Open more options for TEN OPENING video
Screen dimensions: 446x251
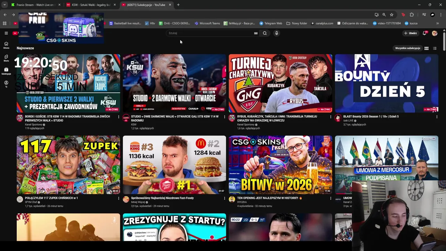(331, 198)
